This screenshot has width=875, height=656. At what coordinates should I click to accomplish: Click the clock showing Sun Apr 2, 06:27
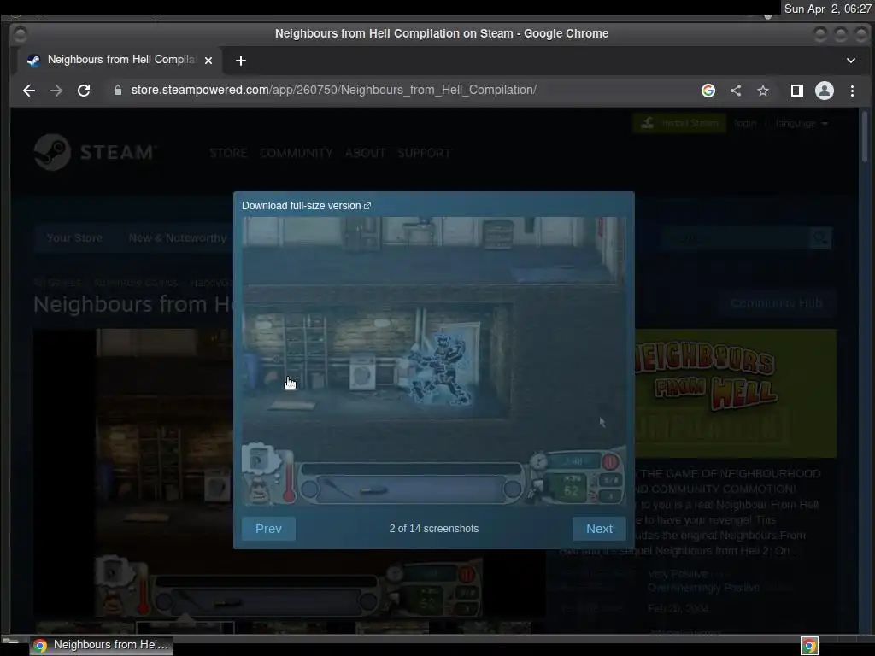(827, 9)
